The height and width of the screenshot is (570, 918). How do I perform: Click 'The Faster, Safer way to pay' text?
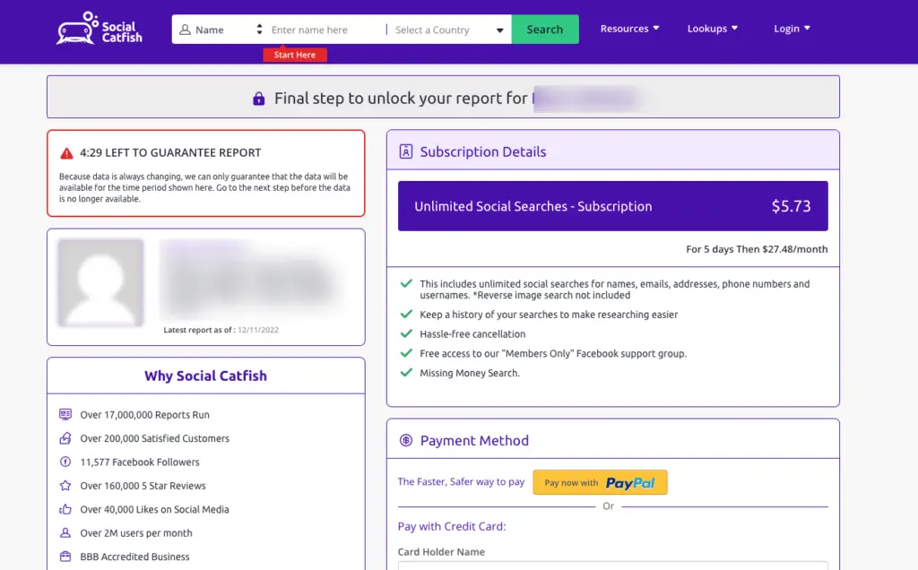point(462,481)
